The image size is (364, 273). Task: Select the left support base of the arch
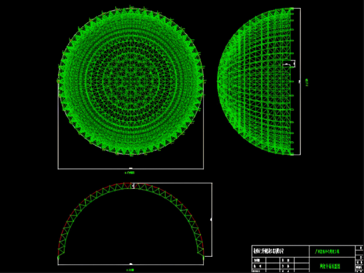[58, 257]
